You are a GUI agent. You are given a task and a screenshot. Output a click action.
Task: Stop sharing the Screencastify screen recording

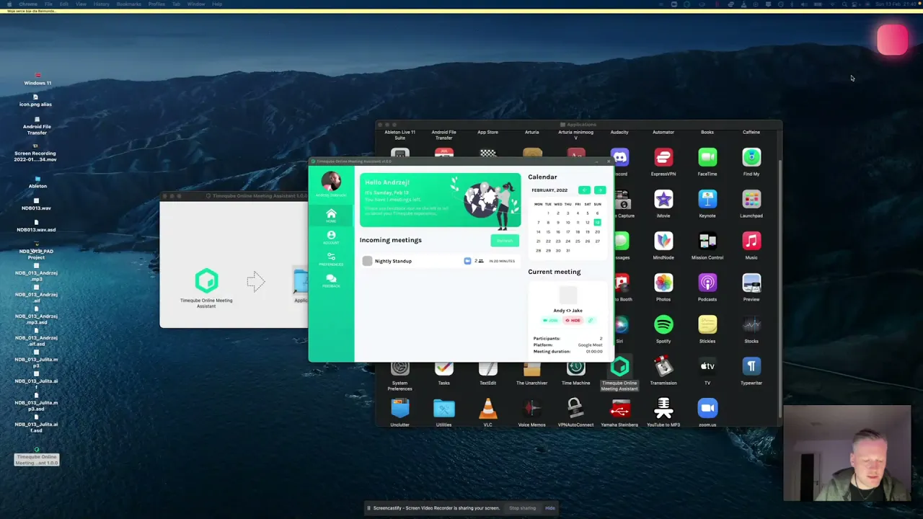pyautogui.click(x=523, y=508)
